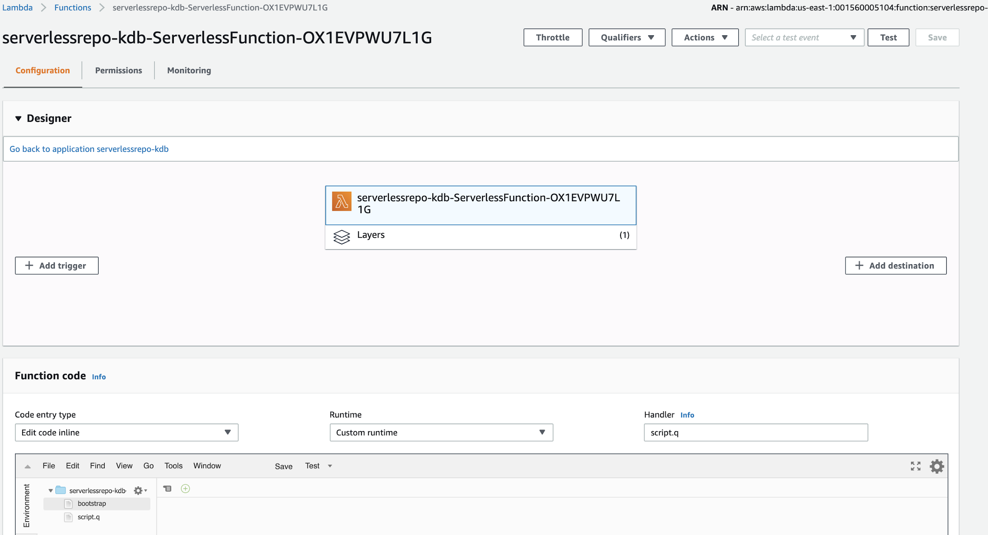Click green plus new tab icon

(185, 489)
